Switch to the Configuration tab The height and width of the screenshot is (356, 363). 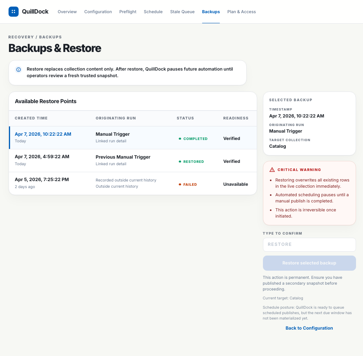click(x=98, y=12)
